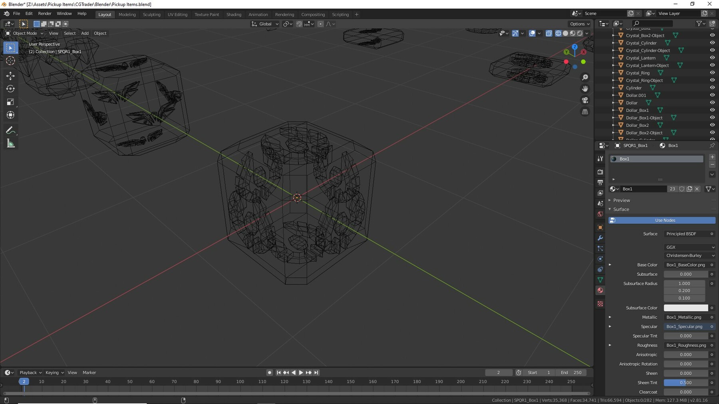Viewport: 719px width, 404px height.
Task: Open the Render menu
Action: [45, 14]
